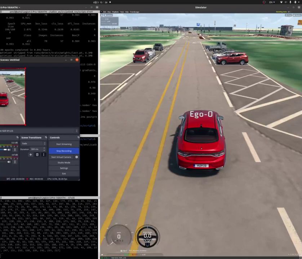Adjust the desktop audio volume slider

(5, 149)
